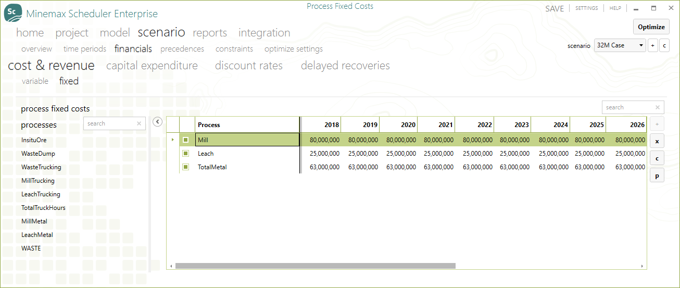
Task: Switch to variable costs
Action: click(35, 81)
